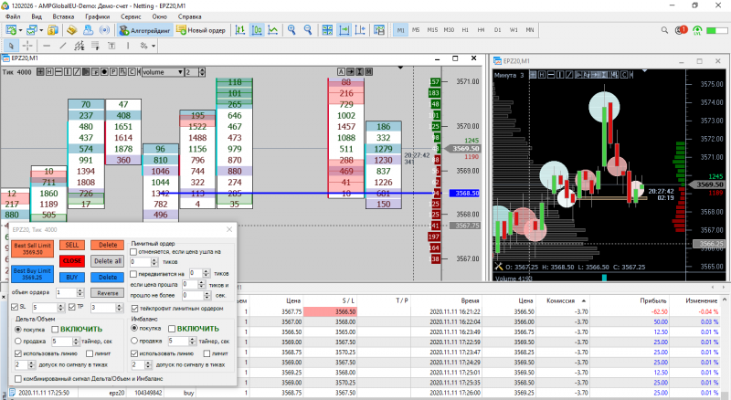Viewport: 731px width, 400px height.
Task: Switch chart to M5 timeframe
Action: (417, 30)
